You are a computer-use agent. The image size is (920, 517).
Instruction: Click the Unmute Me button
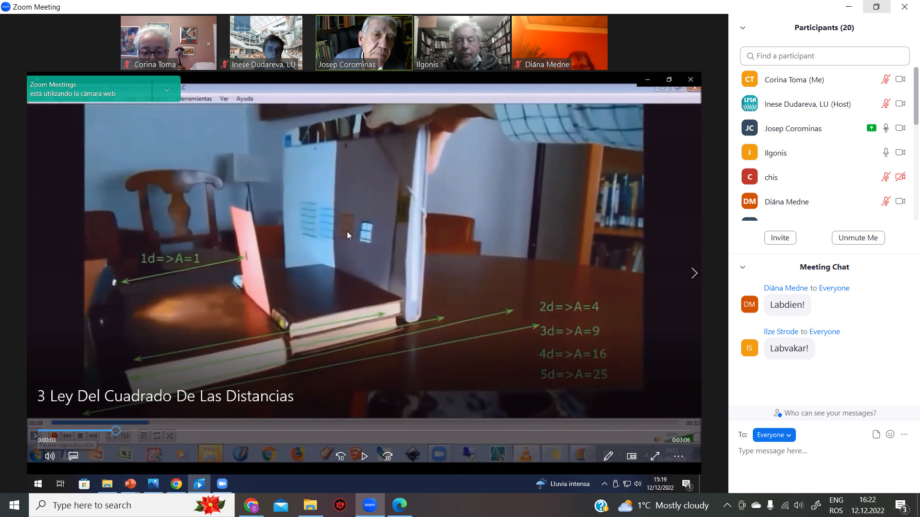tap(858, 238)
